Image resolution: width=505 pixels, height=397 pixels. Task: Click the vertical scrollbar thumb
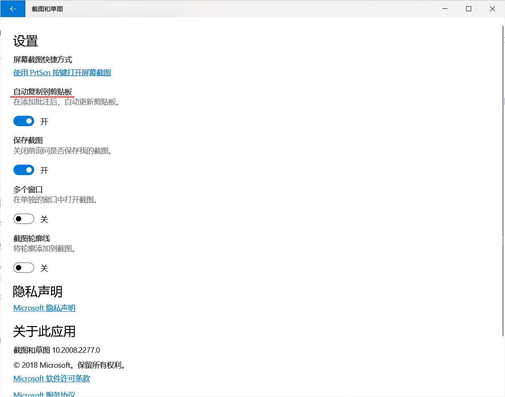pos(502,181)
